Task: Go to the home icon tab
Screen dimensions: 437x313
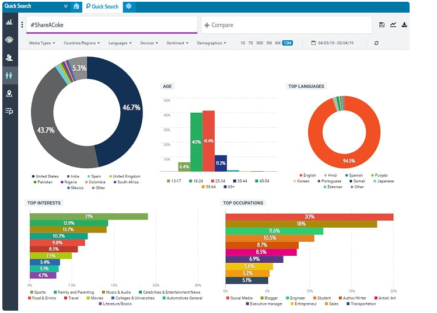Action: click(x=76, y=6)
